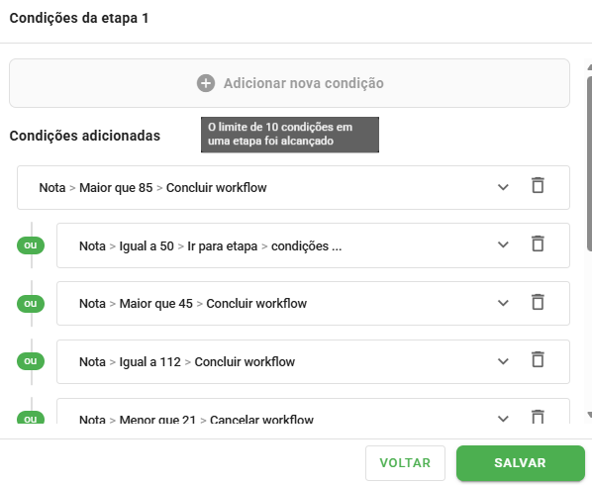Select text Nota > Maior que 45 > Concluir workflow

[193, 304]
